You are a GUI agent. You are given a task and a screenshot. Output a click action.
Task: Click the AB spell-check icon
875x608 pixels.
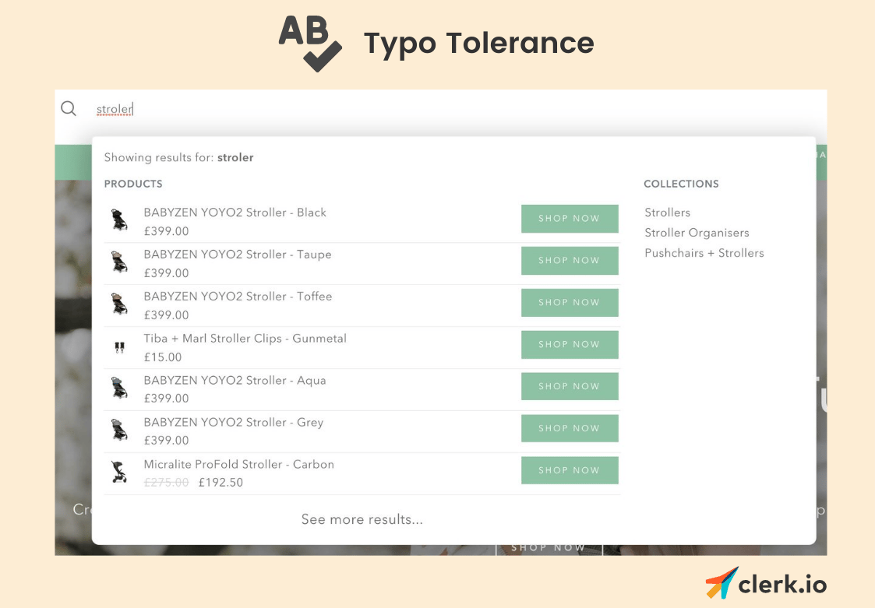pyautogui.click(x=310, y=44)
